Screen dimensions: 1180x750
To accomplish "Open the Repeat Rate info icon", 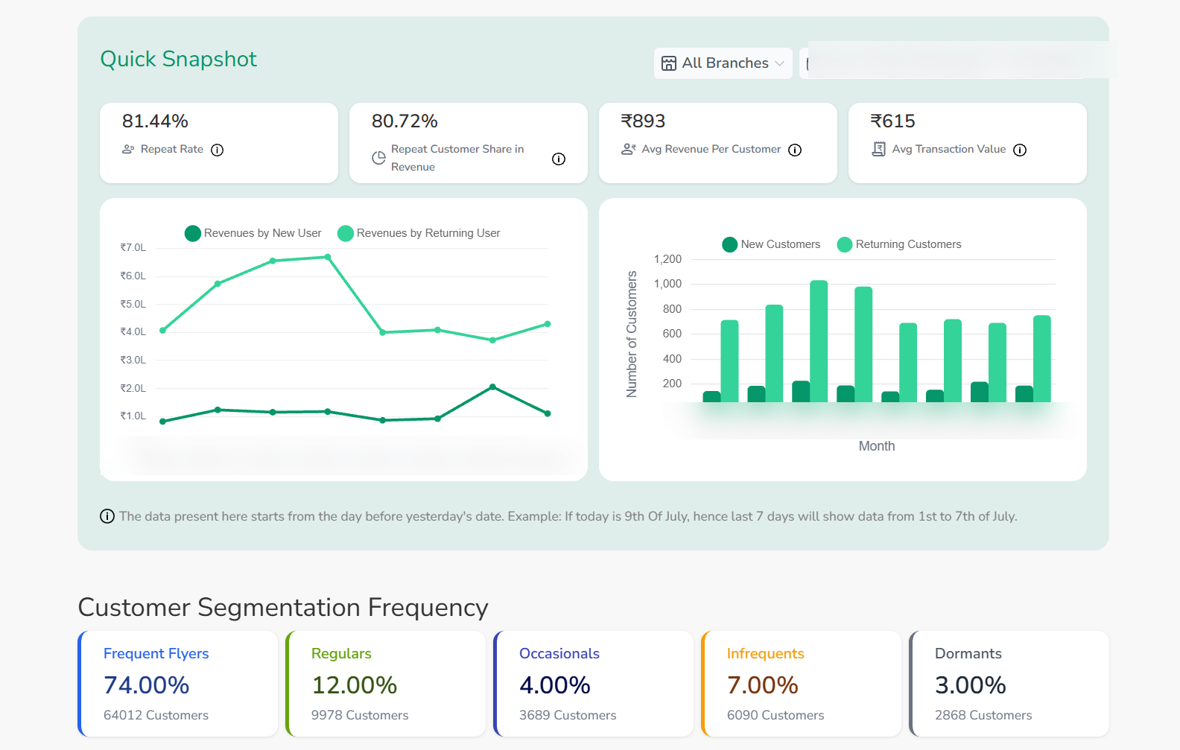I will pos(218,150).
